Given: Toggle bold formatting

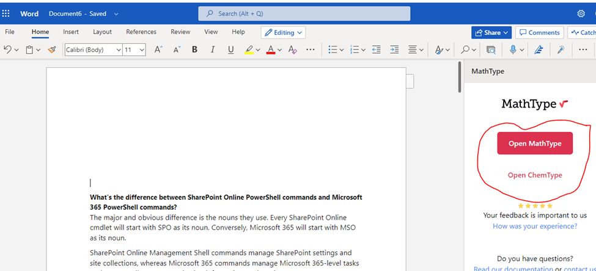Looking at the screenshot, I should [x=194, y=49].
